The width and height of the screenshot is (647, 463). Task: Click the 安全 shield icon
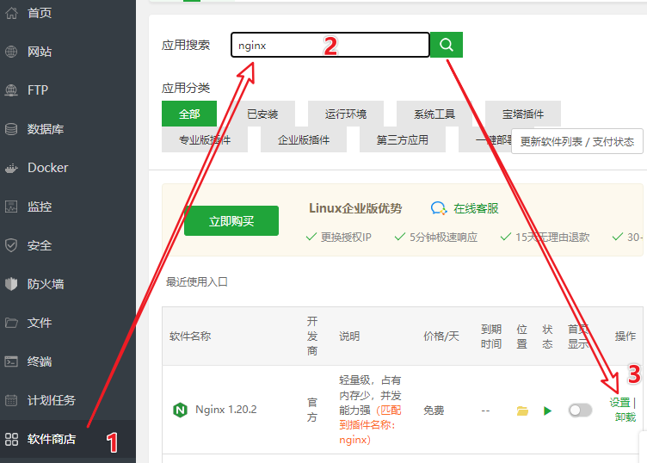point(11,245)
